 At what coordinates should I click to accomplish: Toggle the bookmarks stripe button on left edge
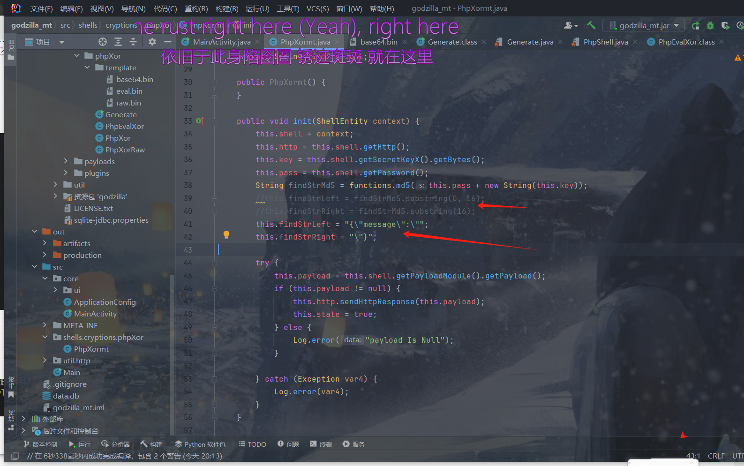click(11, 387)
